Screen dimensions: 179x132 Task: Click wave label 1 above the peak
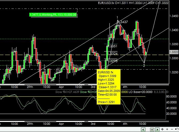[x=117, y=17]
